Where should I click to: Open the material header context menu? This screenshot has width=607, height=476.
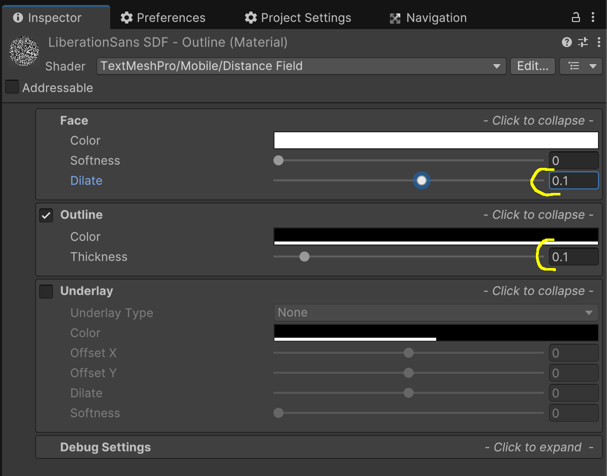[x=599, y=42]
